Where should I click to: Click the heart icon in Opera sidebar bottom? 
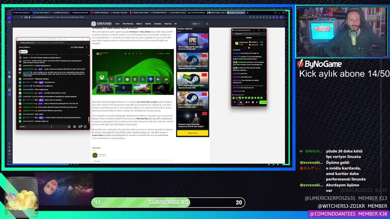(9, 144)
